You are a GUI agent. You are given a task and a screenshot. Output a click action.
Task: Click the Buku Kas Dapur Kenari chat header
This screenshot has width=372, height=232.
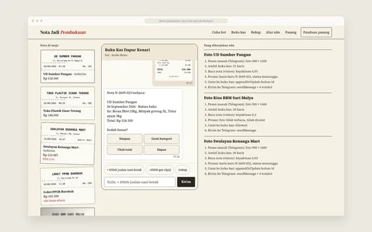click(149, 52)
